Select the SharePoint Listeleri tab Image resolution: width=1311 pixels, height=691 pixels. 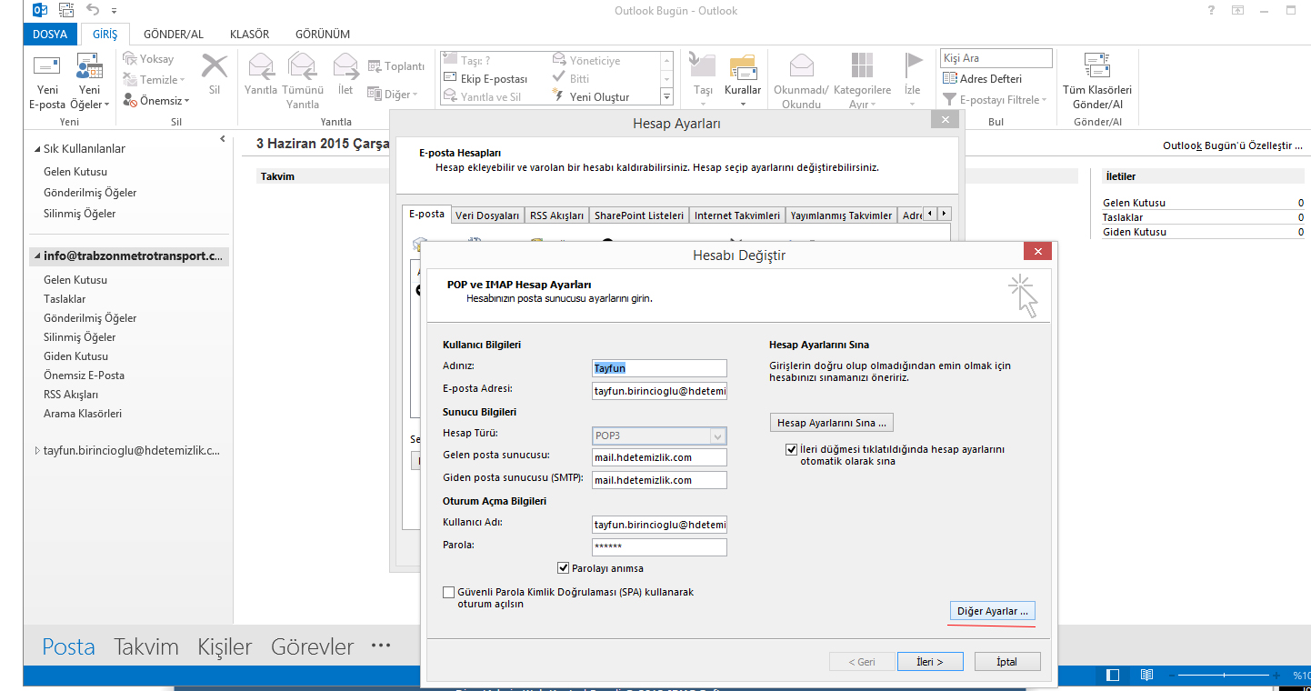pyautogui.click(x=638, y=215)
